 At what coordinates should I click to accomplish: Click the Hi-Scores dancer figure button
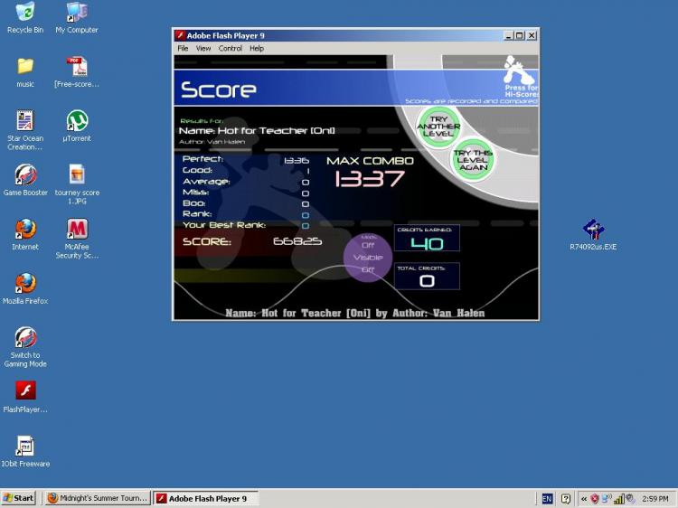pyautogui.click(x=519, y=71)
